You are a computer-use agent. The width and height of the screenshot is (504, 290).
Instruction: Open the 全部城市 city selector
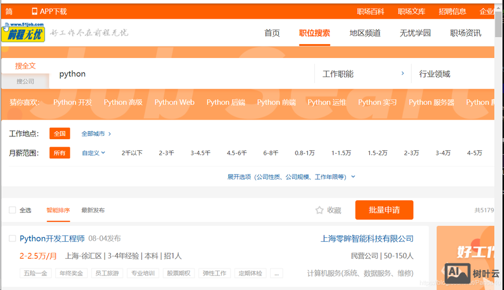tap(96, 133)
